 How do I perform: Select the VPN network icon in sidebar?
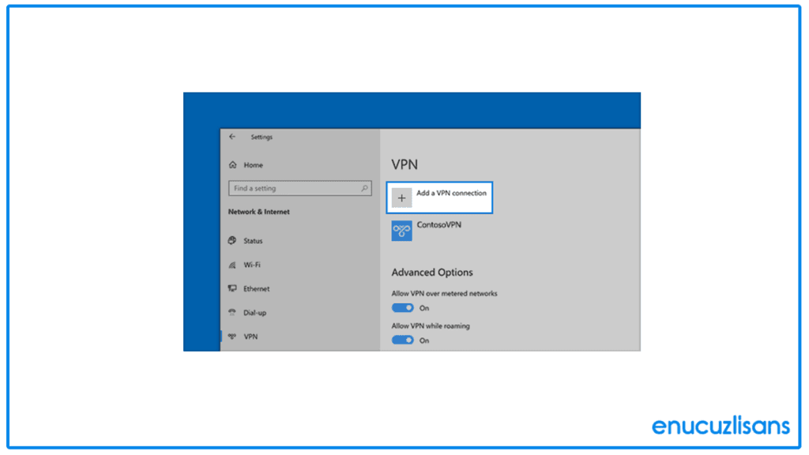(x=231, y=337)
